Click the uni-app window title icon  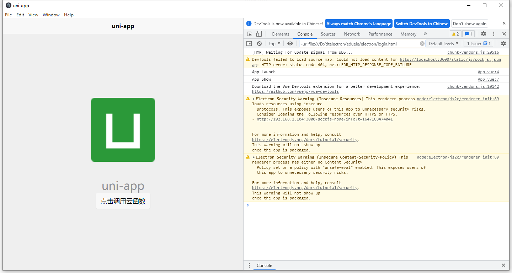pos(9,5)
